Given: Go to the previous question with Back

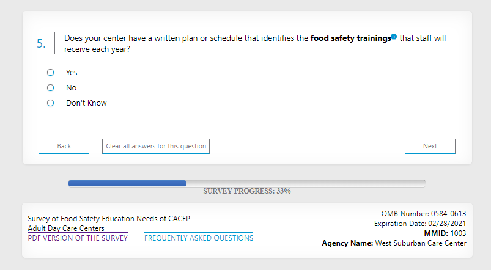Looking at the screenshot, I should coord(64,146).
